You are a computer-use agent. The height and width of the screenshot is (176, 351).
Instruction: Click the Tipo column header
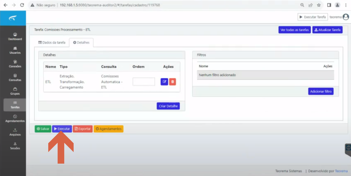pos(63,67)
